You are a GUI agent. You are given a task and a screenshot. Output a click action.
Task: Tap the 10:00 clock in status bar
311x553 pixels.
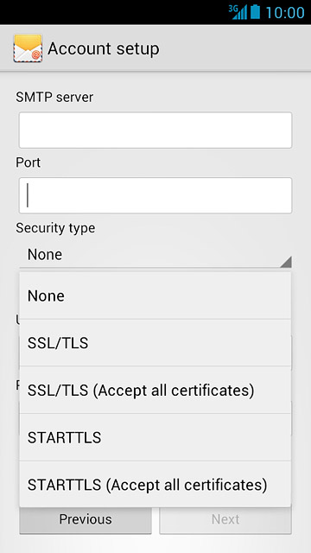(x=285, y=12)
